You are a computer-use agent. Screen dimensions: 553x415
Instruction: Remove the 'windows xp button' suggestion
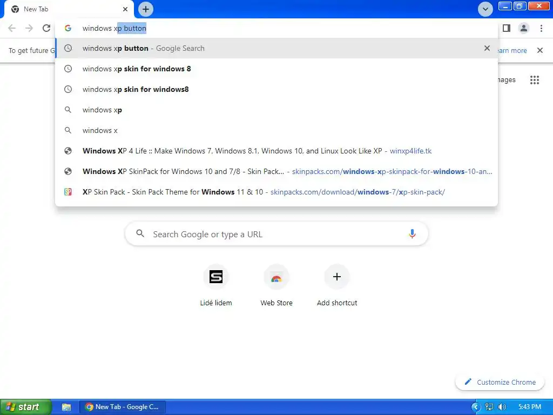point(487,48)
